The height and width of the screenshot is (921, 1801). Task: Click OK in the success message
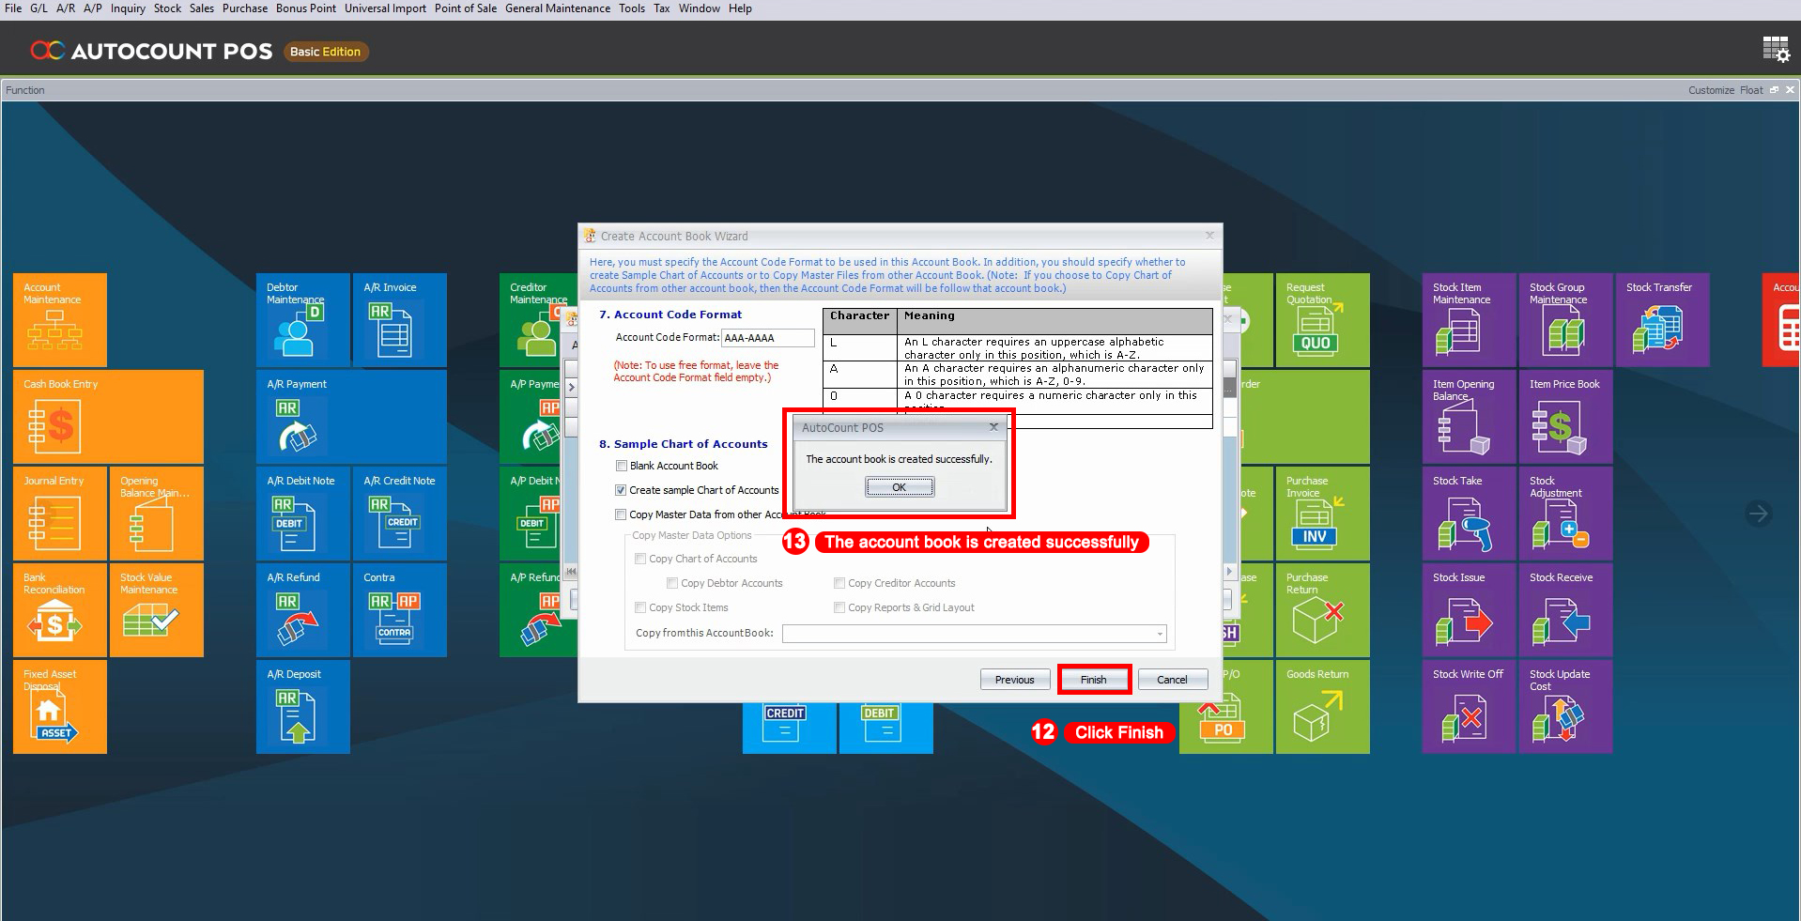tap(900, 487)
